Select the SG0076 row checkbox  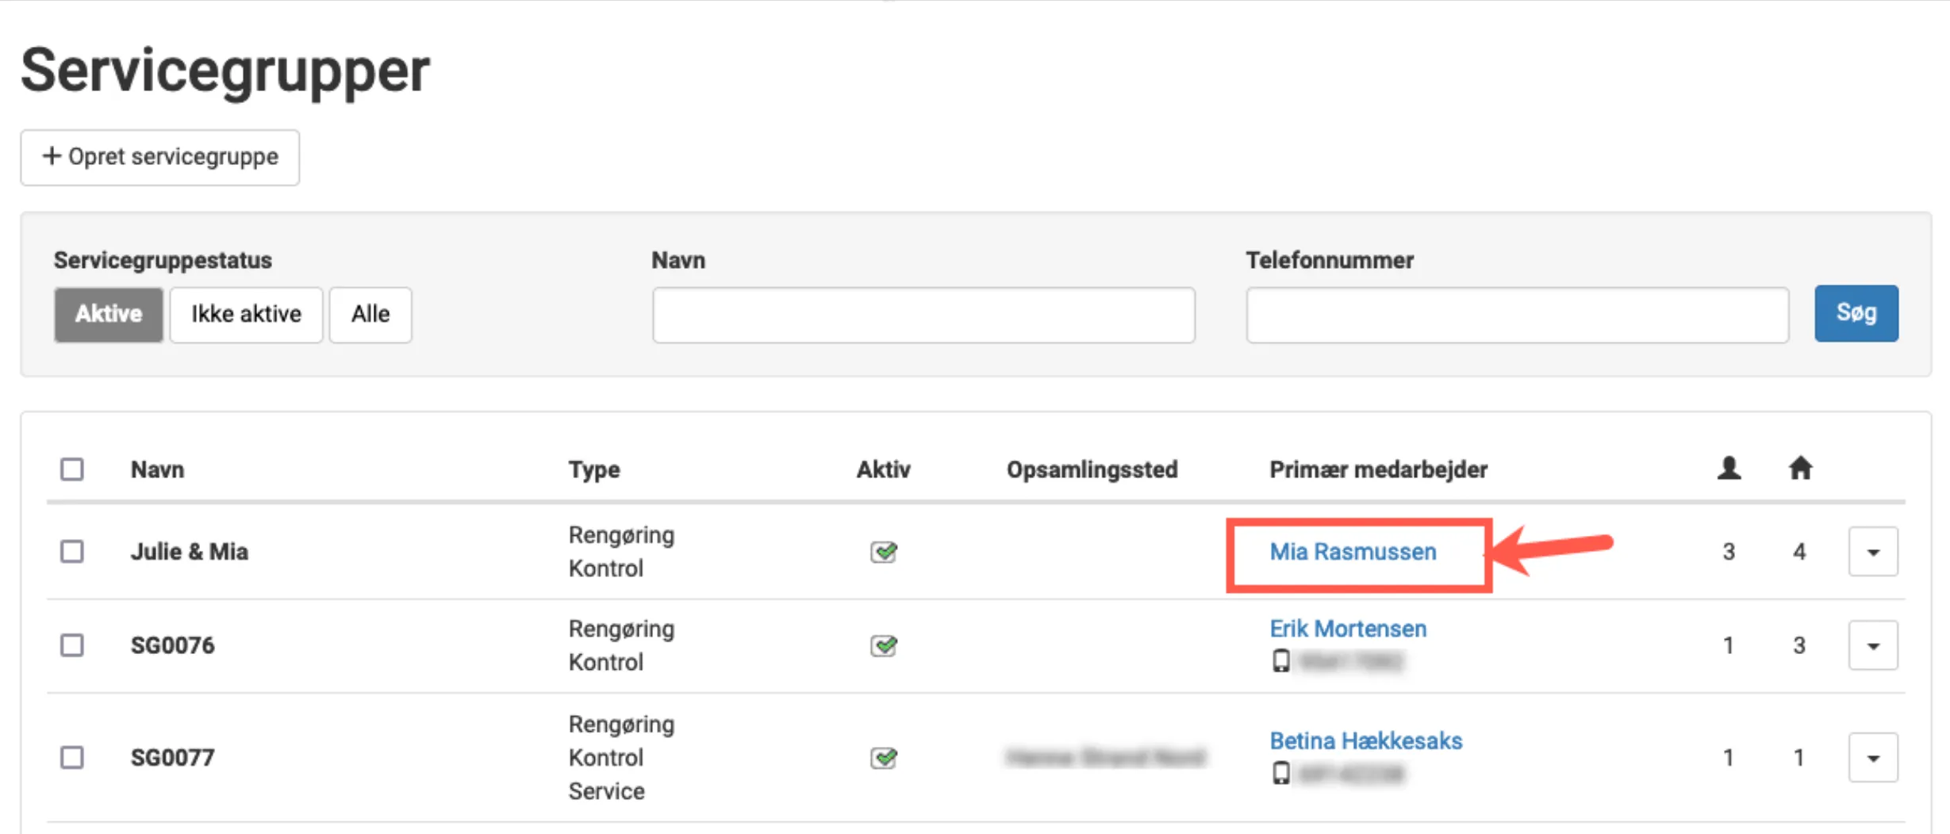(x=72, y=645)
